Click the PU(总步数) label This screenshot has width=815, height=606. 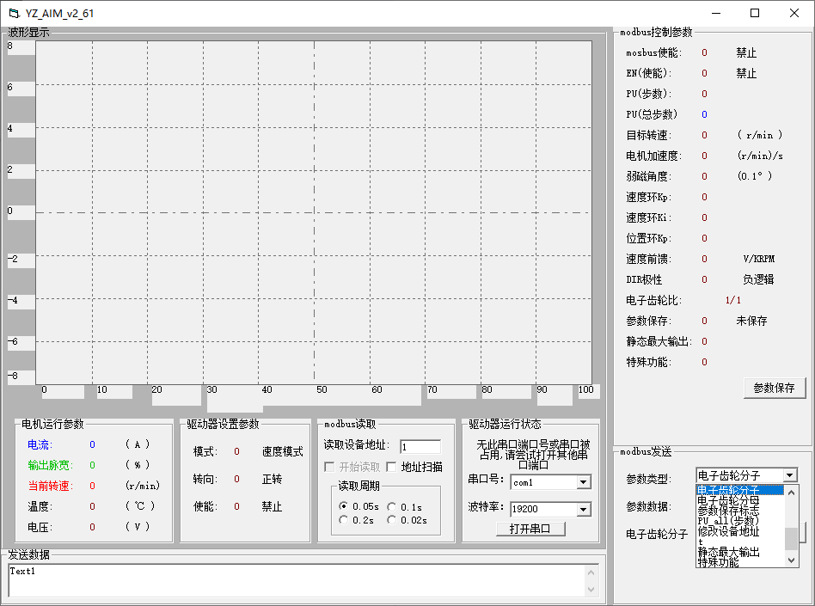[652, 114]
